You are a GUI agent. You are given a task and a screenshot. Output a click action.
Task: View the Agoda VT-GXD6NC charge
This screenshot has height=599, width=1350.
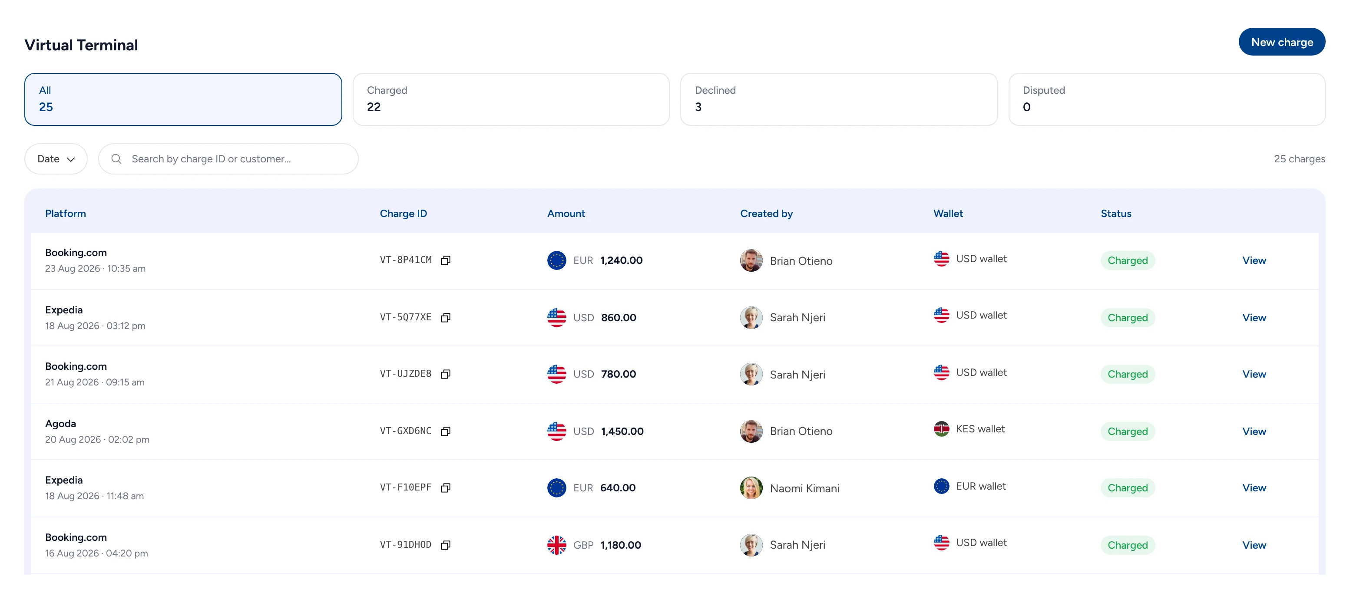(x=1254, y=431)
